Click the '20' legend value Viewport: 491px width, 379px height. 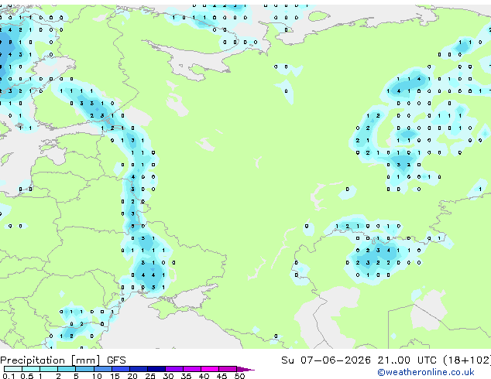coord(132,376)
